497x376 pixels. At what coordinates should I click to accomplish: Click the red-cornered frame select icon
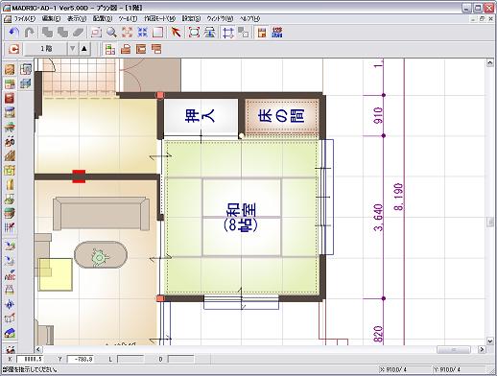pyautogui.click(x=194, y=33)
